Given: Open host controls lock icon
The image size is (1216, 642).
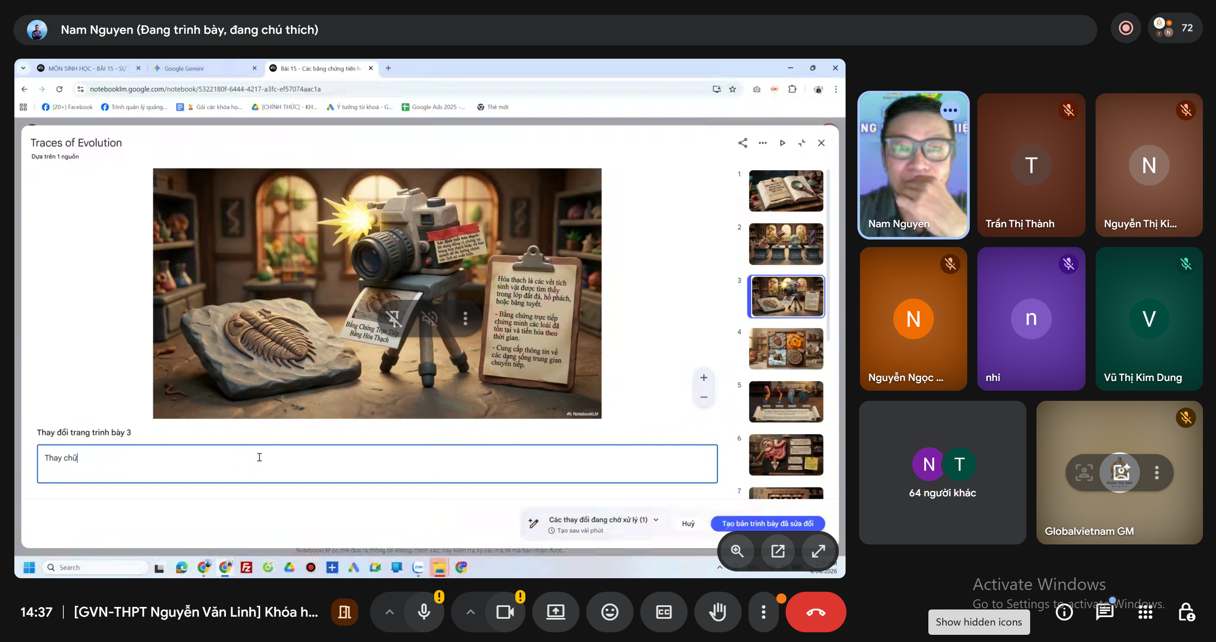Looking at the screenshot, I should click(1186, 612).
